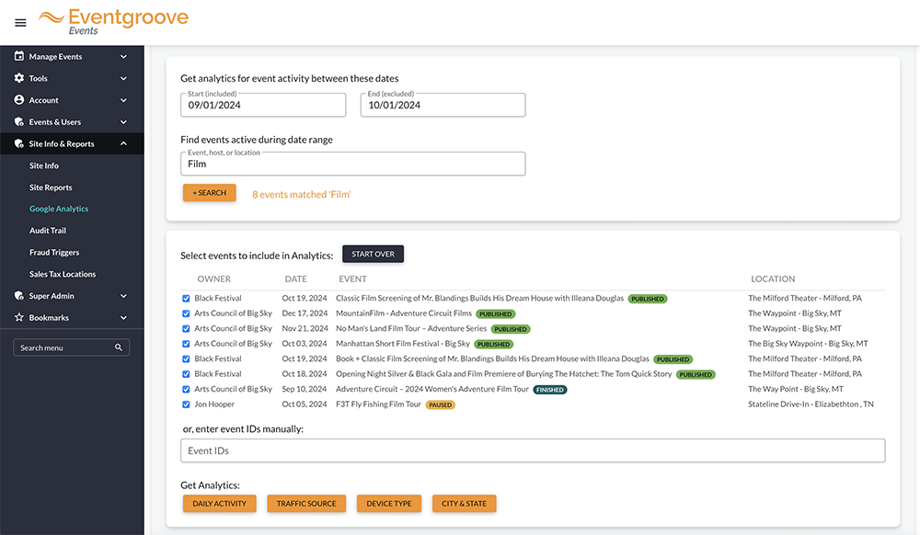
Task: Click the Tools gear icon
Action: (x=19, y=78)
